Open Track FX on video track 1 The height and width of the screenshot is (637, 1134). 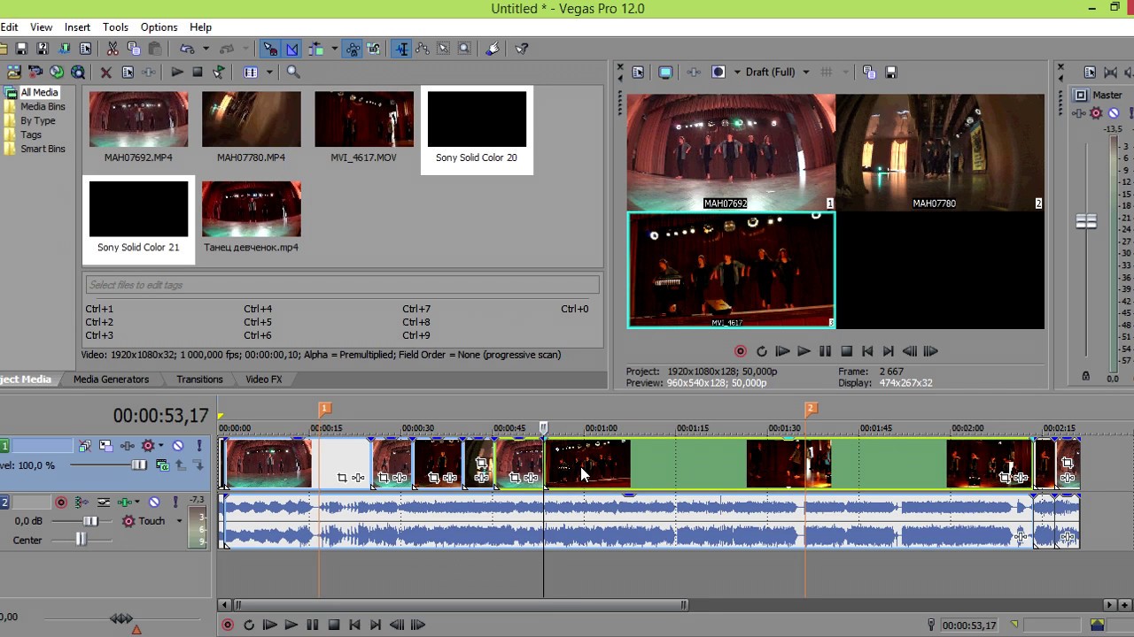point(128,446)
